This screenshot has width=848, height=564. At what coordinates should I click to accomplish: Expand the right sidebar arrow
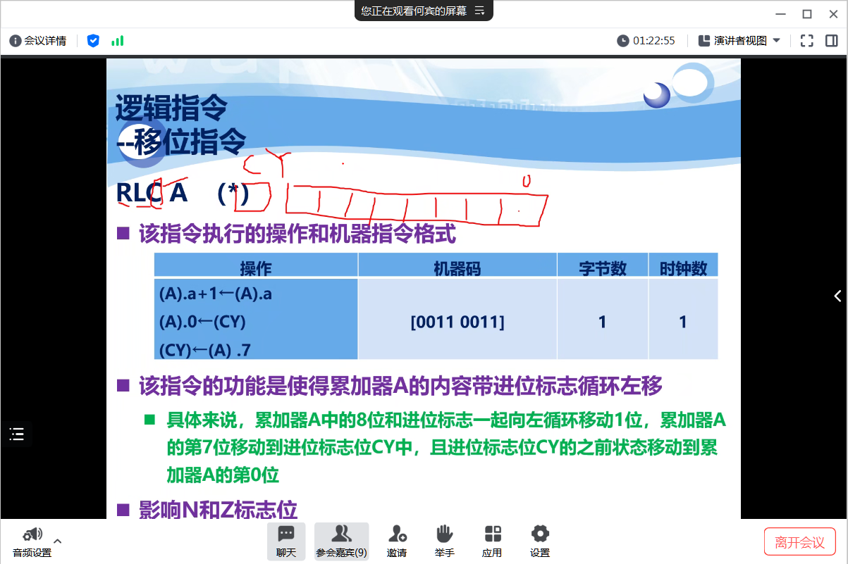coord(837,296)
